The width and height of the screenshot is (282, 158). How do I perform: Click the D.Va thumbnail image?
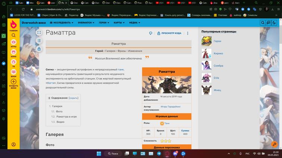(x=207, y=78)
